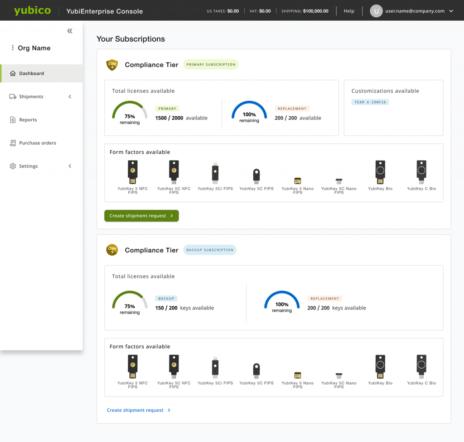Open Reports in the sidebar
This screenshot has width=464, height=442.
click(28, 120)
